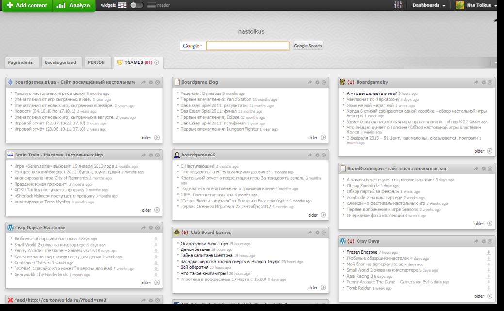Switch to reader view icon
The height and width of the screenshot is (311, 504).
(x=151, y=5)
